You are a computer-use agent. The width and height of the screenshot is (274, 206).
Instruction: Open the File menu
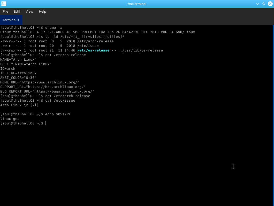pyautogui.click(x=5, y=11)
